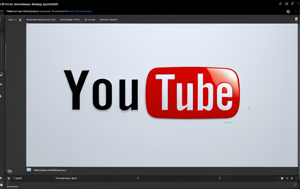Click the blue square icon below the preview
The image size is (300, 189).
[29, 170]
